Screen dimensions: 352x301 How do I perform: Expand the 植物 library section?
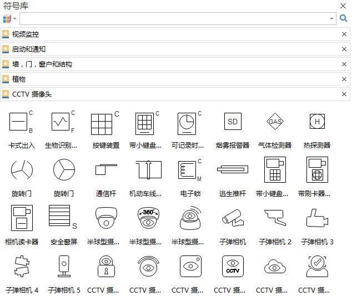click(175, 79)
